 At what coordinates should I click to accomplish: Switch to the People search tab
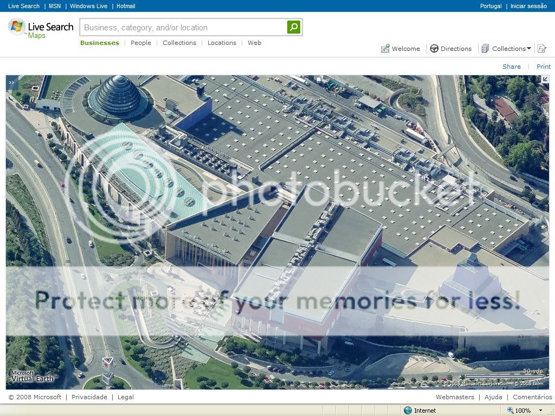[141, 43]
